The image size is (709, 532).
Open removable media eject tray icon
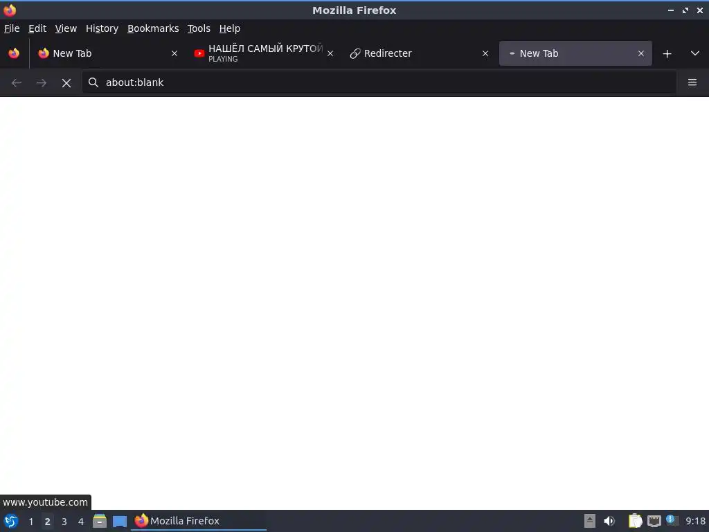point(590,521)
